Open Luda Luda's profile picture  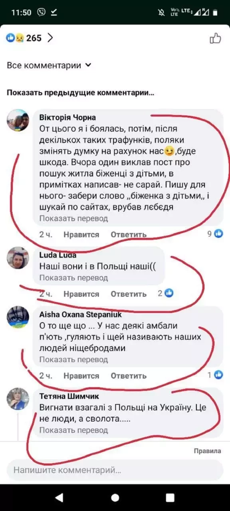[18, 258]
